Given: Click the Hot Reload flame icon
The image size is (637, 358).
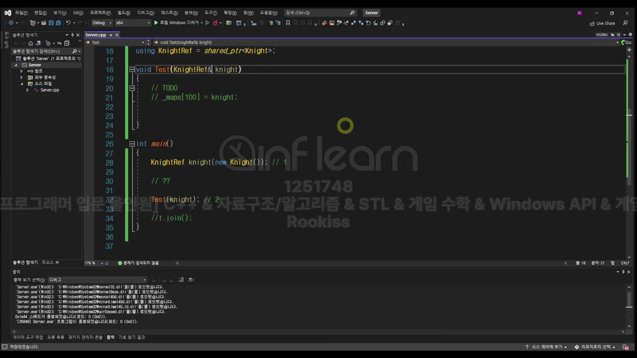Looking at the screenshot, I should 215,23.
